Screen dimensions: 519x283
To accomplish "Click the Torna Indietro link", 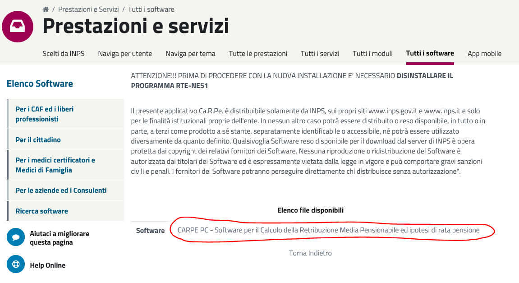I will tap(310, 253).
